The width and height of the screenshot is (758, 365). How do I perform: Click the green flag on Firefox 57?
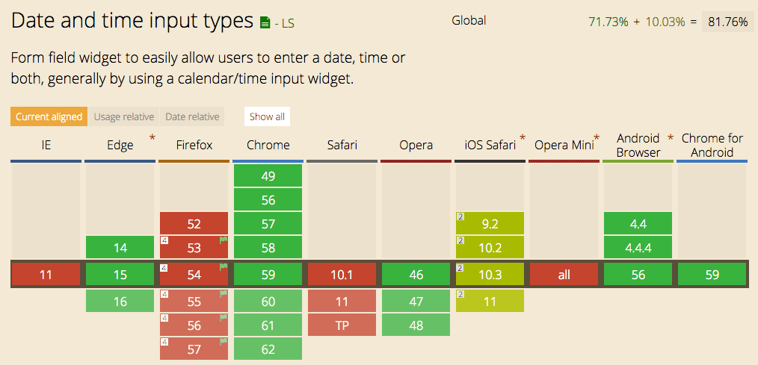click(222, 342)
